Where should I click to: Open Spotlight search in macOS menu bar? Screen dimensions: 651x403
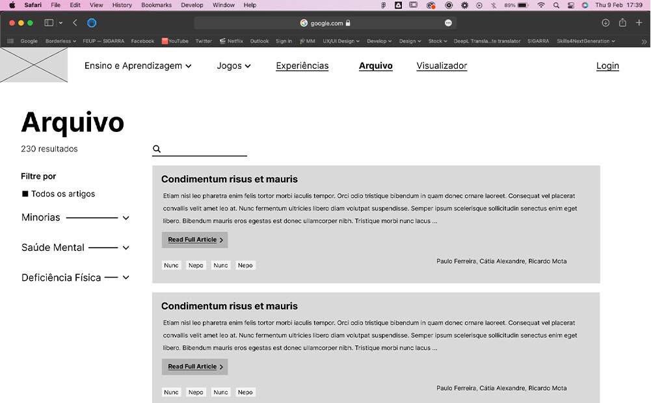tap(556, 5)
